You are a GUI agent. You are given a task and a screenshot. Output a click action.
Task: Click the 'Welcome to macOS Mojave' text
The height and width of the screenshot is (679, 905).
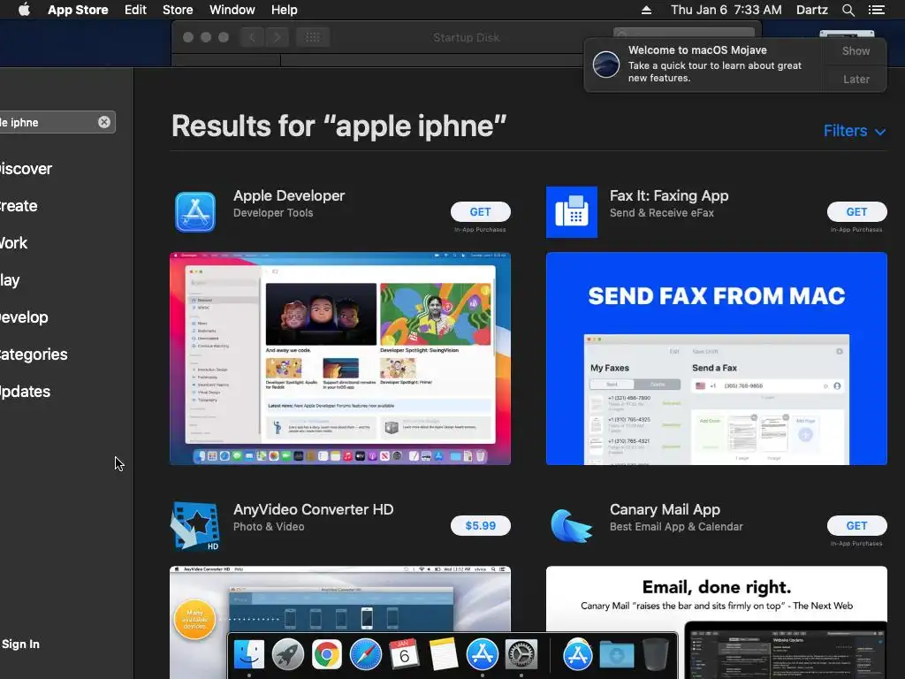697,50
